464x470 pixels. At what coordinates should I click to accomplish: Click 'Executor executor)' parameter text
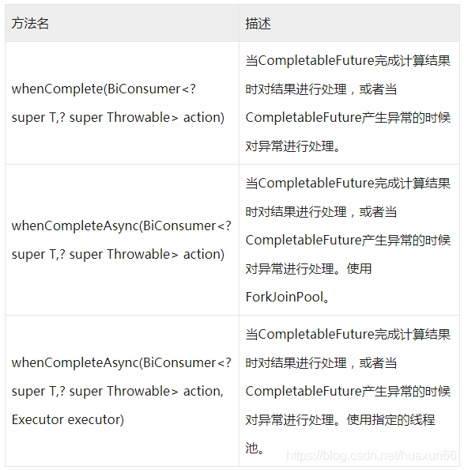pos(68,419)
